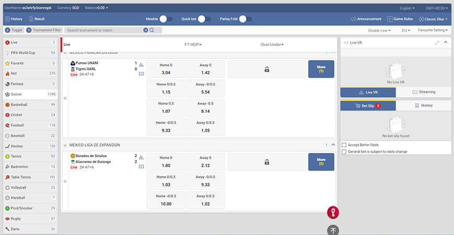Star the Mexico Liga de Expansion league

[x=65, y=145]
